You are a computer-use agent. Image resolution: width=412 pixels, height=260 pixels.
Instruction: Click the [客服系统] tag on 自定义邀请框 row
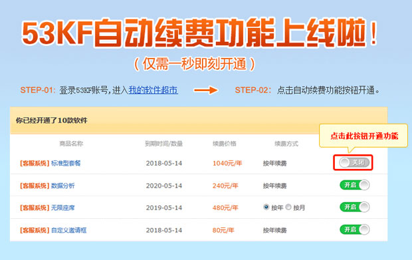pos(35,230)
